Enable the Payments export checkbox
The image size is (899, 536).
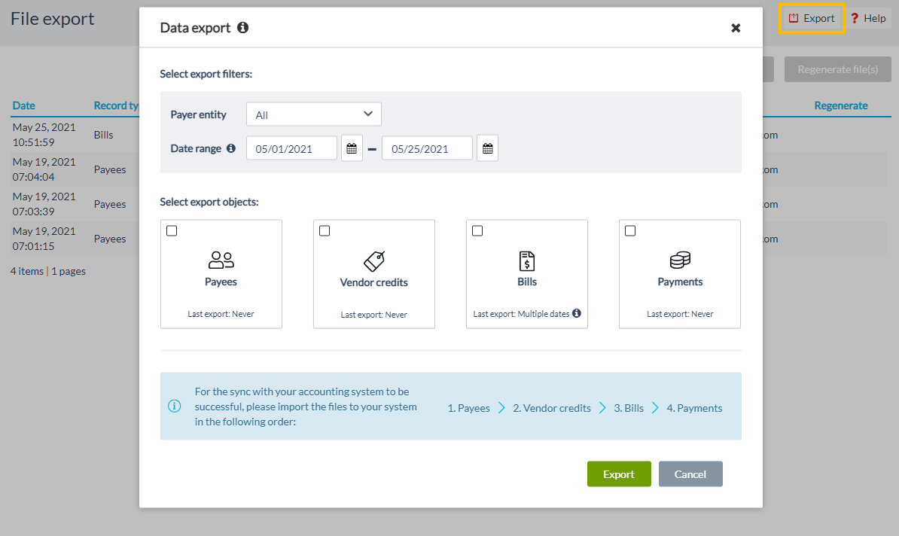point(630,230)
